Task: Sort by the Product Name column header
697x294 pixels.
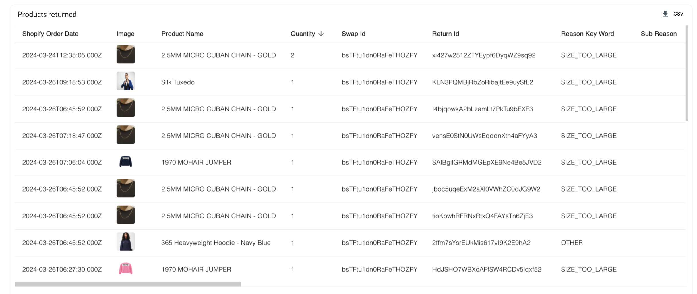Action: click(x=182, y=34)
